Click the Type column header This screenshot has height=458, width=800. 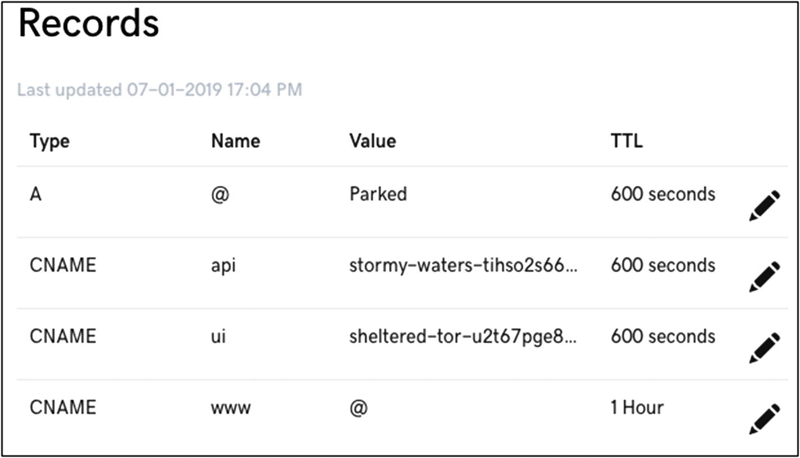tap(49, 141)
